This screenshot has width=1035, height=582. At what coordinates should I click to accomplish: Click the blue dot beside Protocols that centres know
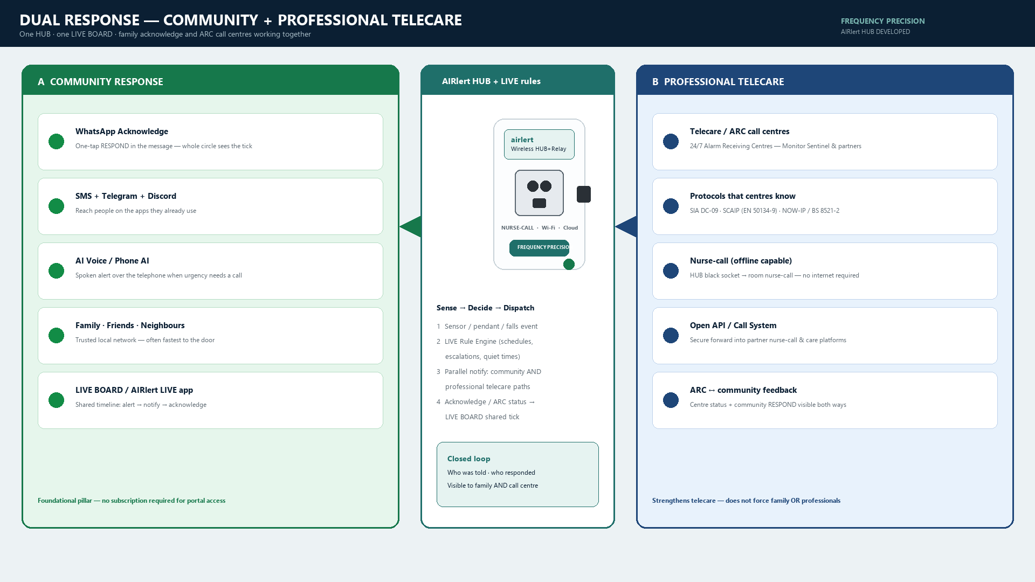click(x=671, y=206)
